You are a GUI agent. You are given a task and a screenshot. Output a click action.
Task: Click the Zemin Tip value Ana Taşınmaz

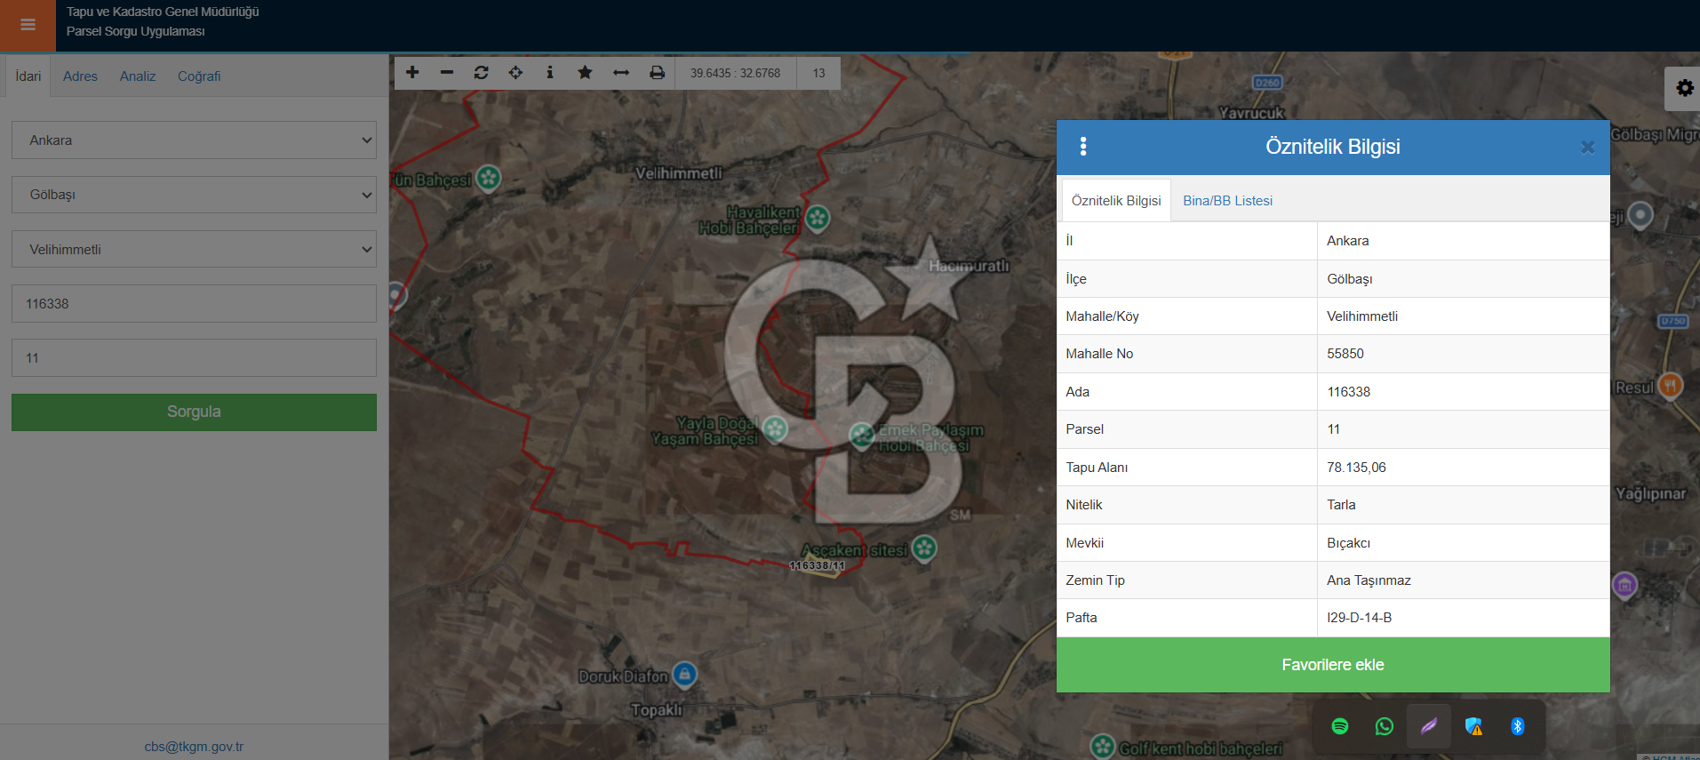tap(1369, 580)
